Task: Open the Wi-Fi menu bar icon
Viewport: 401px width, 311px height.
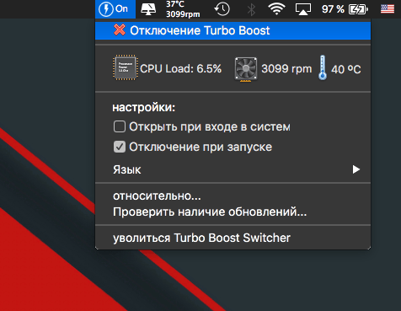Action: coord(276,9)
